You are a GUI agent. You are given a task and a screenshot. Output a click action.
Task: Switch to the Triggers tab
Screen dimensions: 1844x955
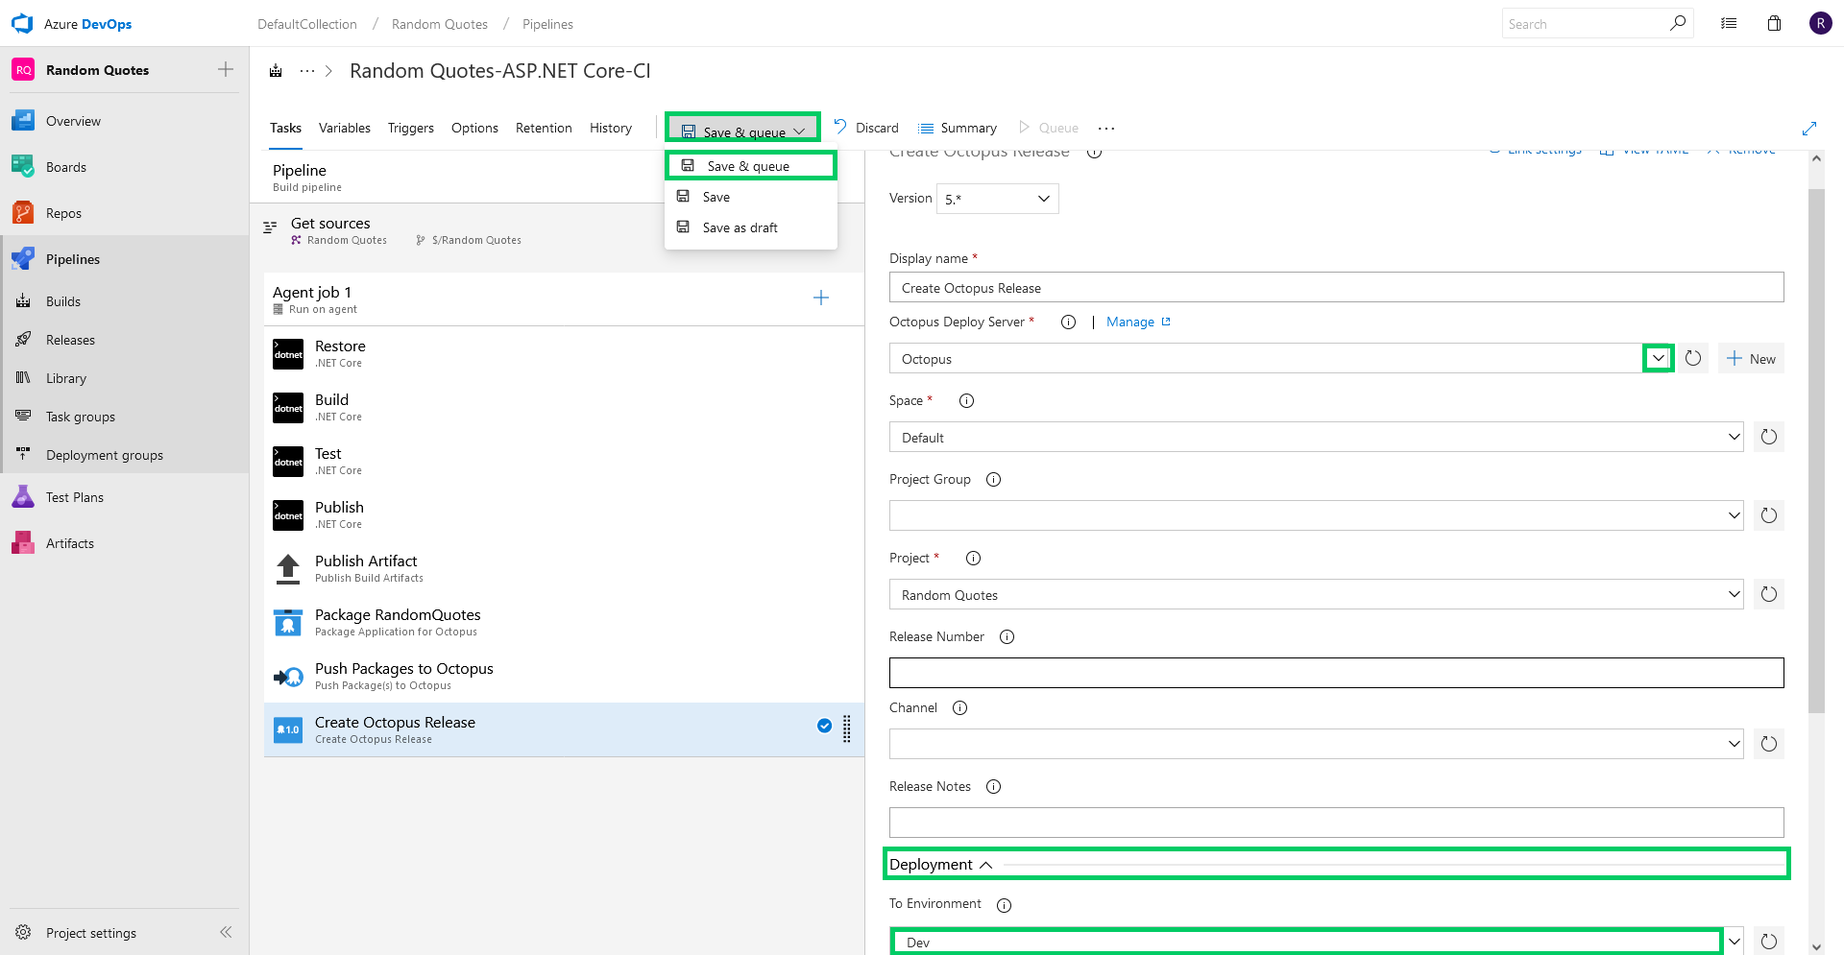[411, 128]
